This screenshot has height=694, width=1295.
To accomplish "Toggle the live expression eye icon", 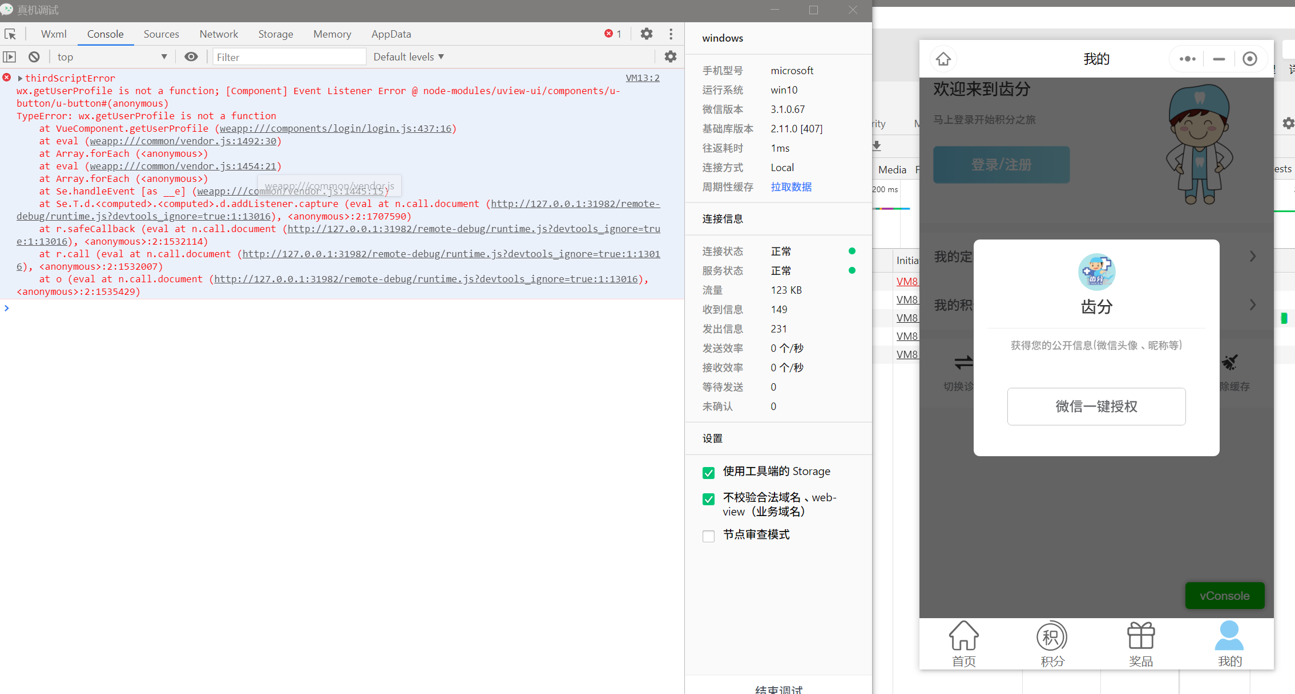I will click(191, 57).
